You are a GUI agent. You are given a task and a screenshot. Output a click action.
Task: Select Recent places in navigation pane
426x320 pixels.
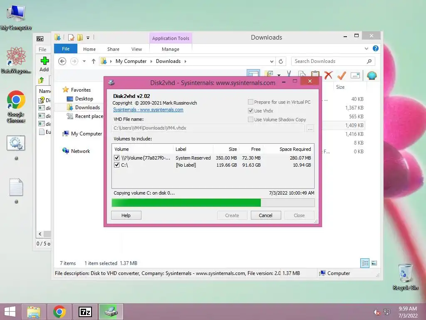89,116
